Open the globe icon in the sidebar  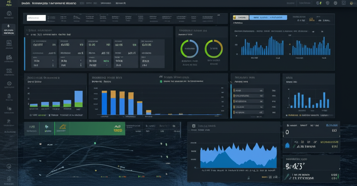[9, 14]
